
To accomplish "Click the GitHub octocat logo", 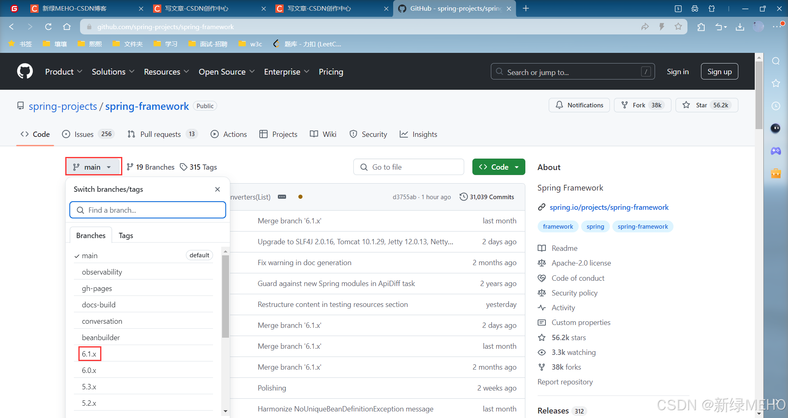I will (25, 71).
